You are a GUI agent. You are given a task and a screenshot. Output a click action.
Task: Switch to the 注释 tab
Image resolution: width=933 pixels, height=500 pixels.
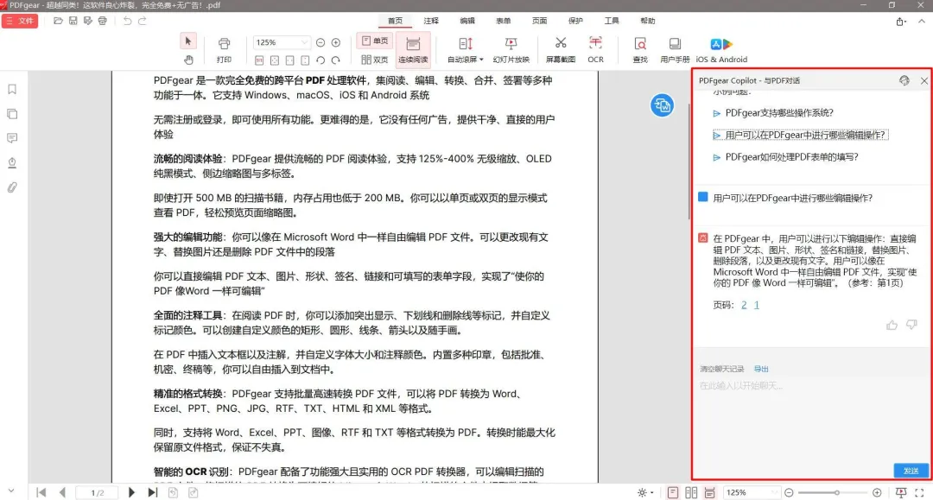point(431,21)
